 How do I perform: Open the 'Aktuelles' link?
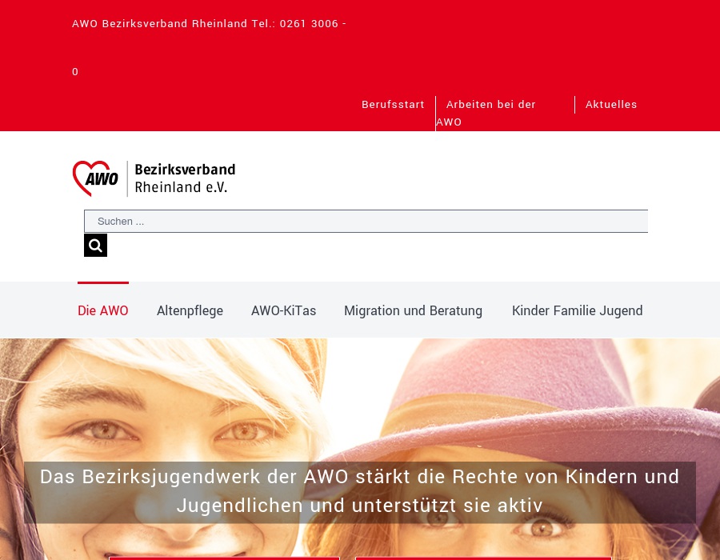coord(611,104)
